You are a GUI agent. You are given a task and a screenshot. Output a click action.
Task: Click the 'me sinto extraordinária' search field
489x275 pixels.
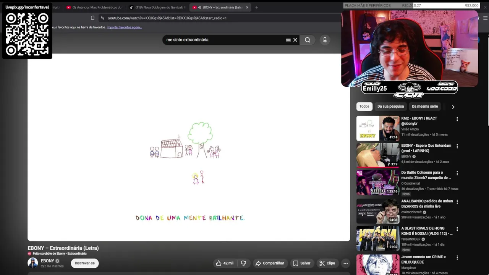click(225, 40)
